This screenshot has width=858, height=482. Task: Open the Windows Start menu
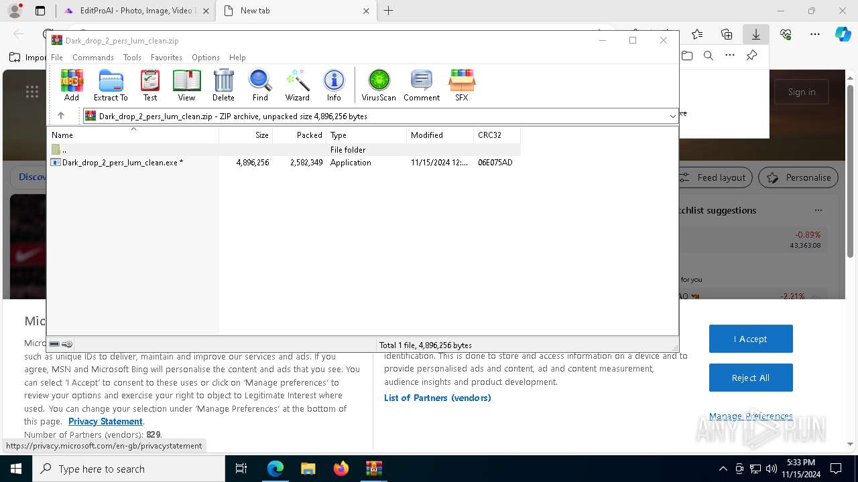[x=15, y=469]
